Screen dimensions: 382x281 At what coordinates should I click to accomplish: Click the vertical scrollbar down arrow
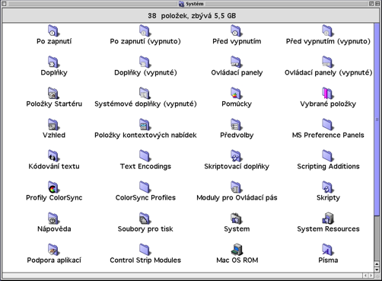pos(377,270)
